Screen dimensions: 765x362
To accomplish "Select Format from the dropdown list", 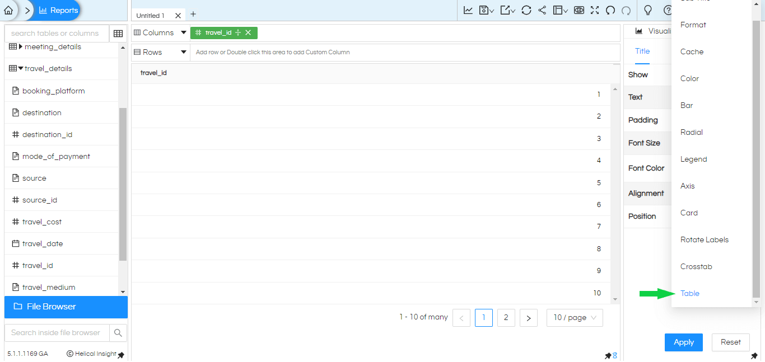I will pyautogui.click(x=693, y=25).
